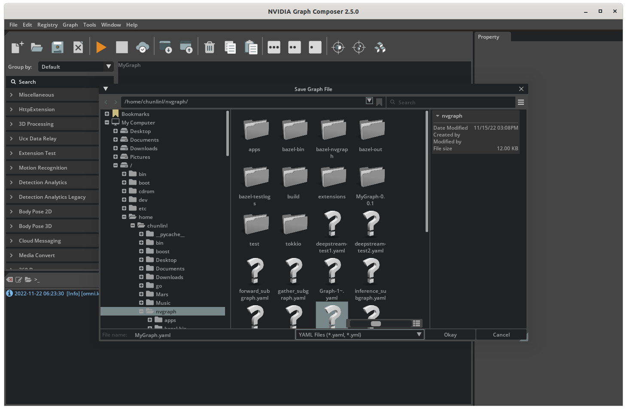Click the trash can delete icon
The height and width of the screenshot is (410, 627).
(x=210, y=47)
